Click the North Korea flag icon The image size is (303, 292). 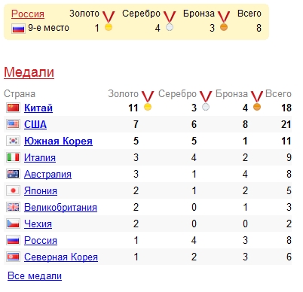click(13, 257)
